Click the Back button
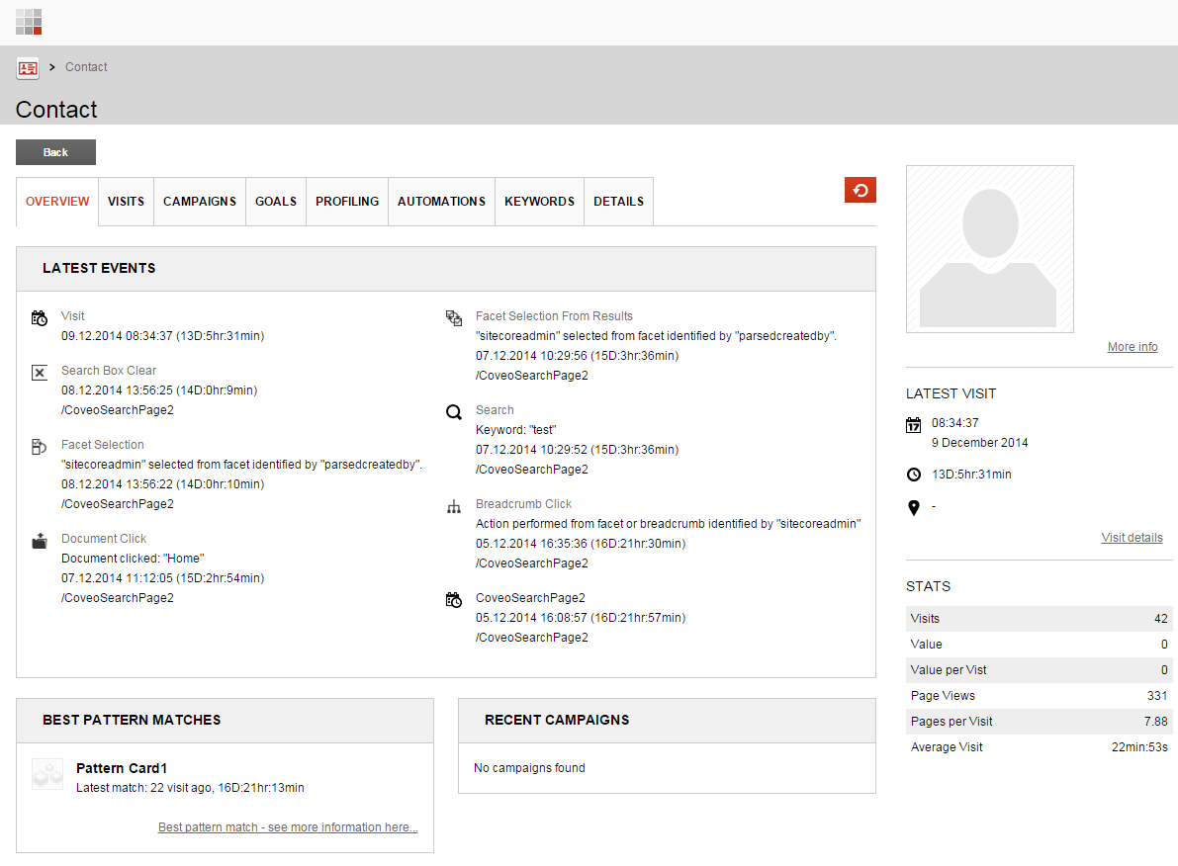The width and height of the screenshot is (1178, 866). pos(55,152)
